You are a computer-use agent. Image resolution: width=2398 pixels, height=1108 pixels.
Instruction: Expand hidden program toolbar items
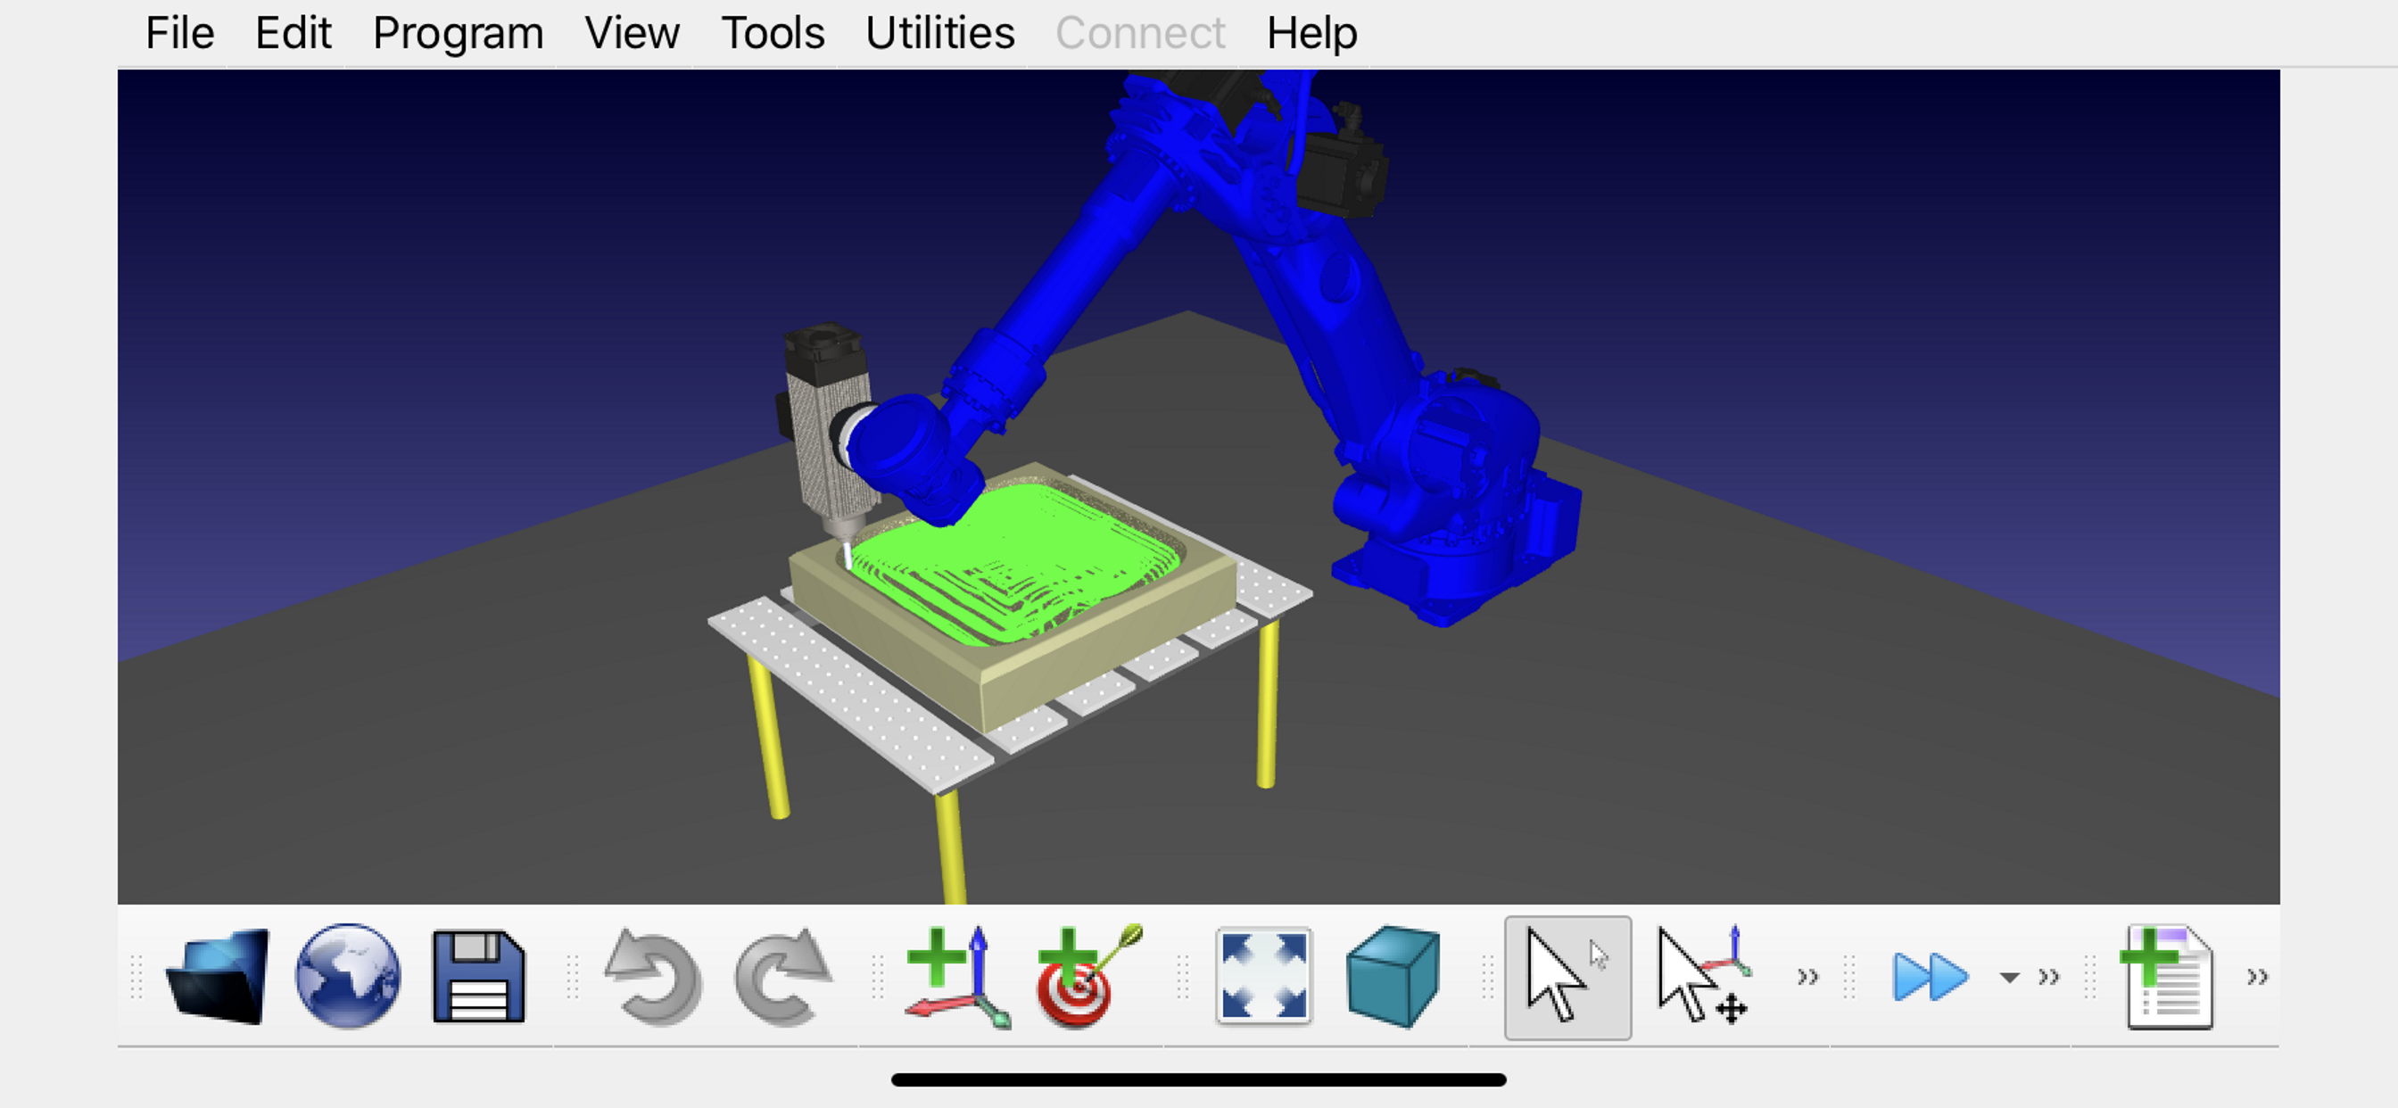click(2256, 977)
